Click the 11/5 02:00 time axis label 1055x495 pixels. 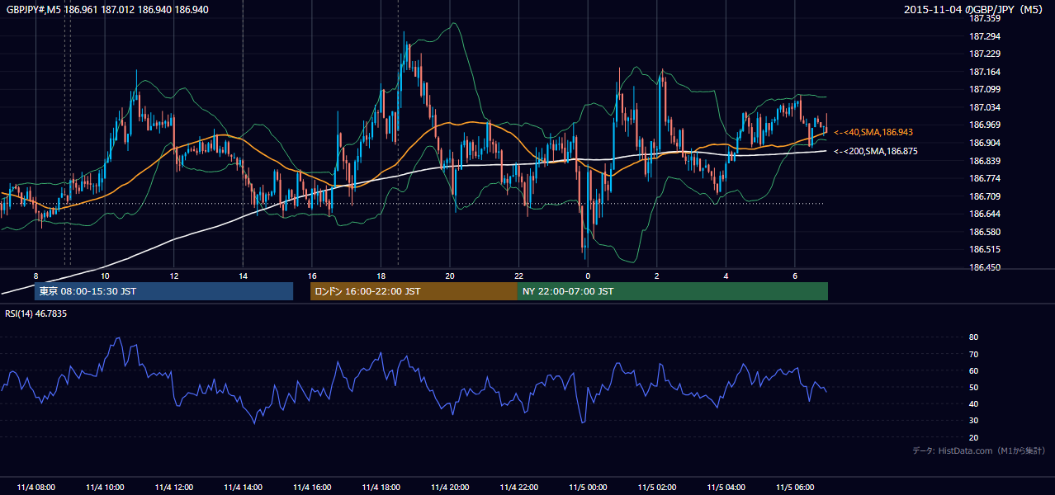pos(657,487)
